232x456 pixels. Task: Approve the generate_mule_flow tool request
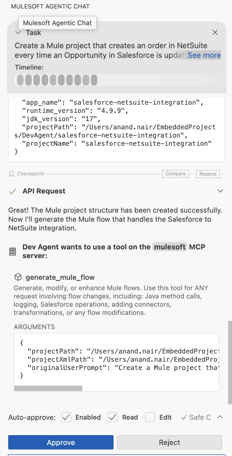pyautogui.click(x=60, y=442)
